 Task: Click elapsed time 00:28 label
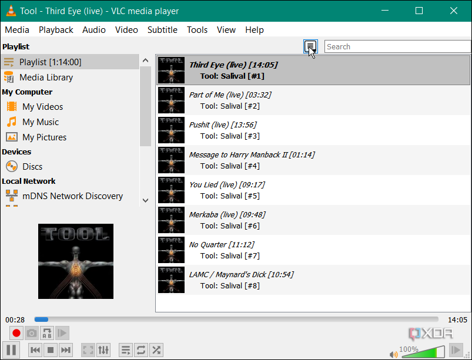15,319
